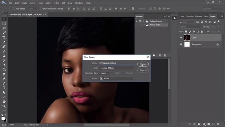The width and height of the screenshot is (225, 127).
Task: Open the Window menu
Action: [79, 3]
